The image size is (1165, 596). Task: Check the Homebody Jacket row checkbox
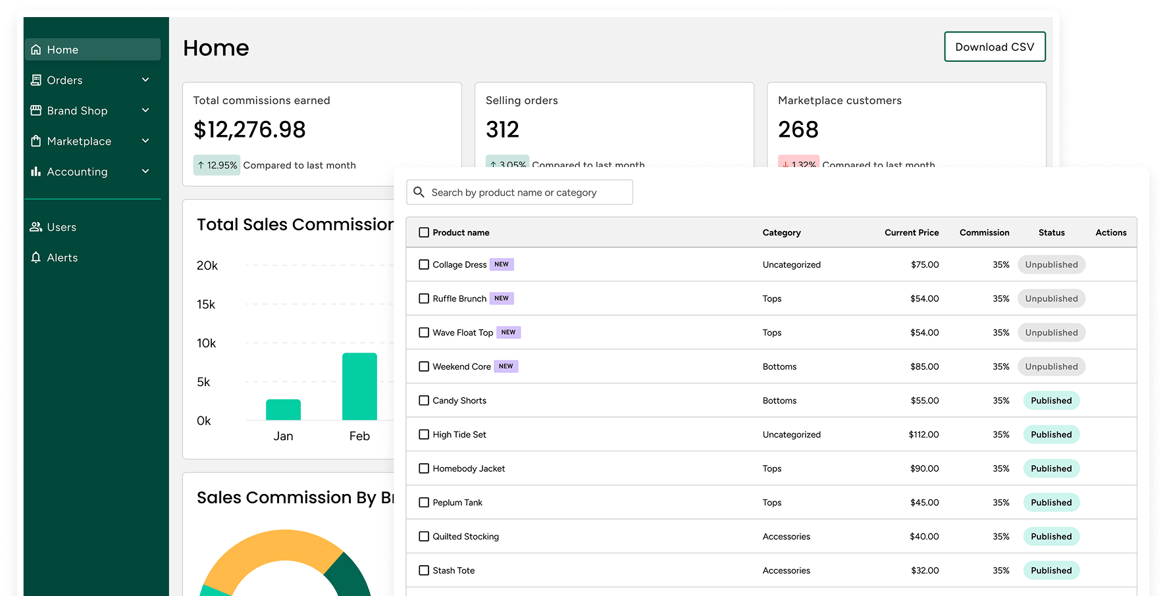(424, 468)
